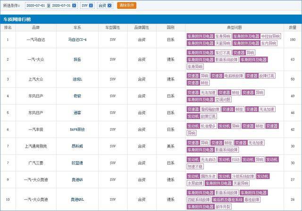Click the 无法加速 tag in the 奇骏 row

[208, 93]
